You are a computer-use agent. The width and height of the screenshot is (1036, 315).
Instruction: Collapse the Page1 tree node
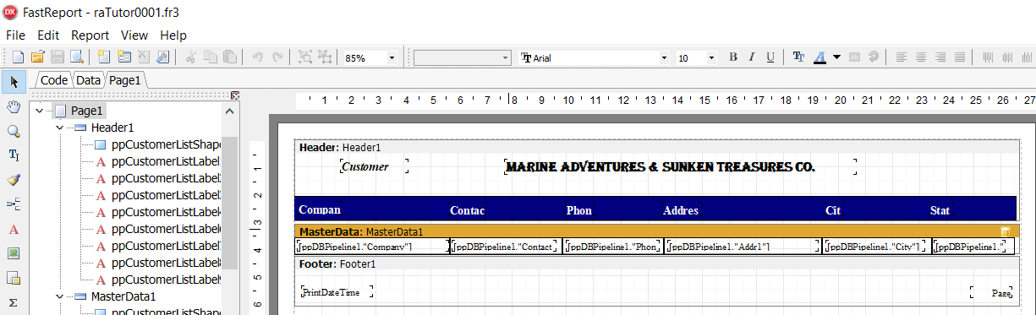(40, 111)
